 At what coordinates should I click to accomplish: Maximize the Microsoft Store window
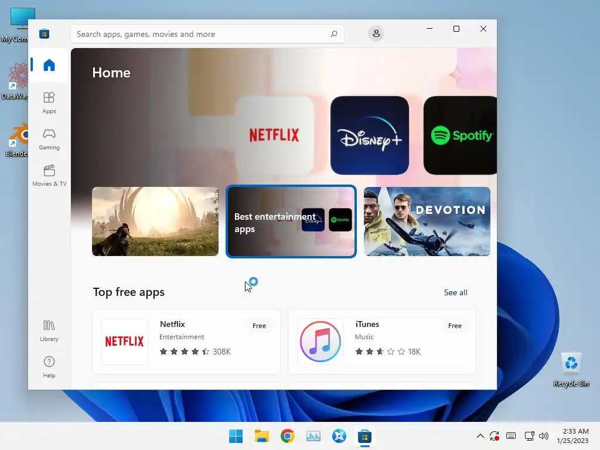tap(456, 29)
